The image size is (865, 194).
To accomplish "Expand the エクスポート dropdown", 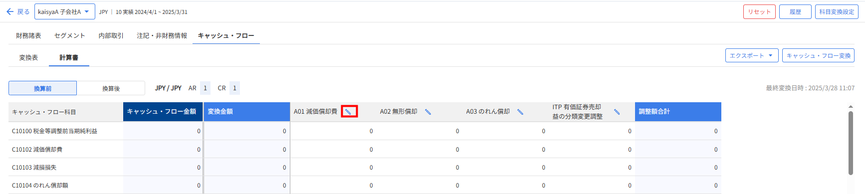I will 752,55.
